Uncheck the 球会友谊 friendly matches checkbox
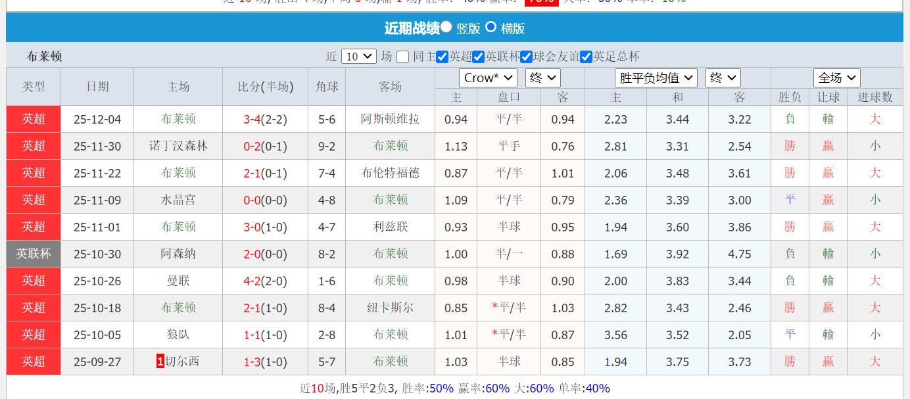The image size is (910, 399). 526,57
